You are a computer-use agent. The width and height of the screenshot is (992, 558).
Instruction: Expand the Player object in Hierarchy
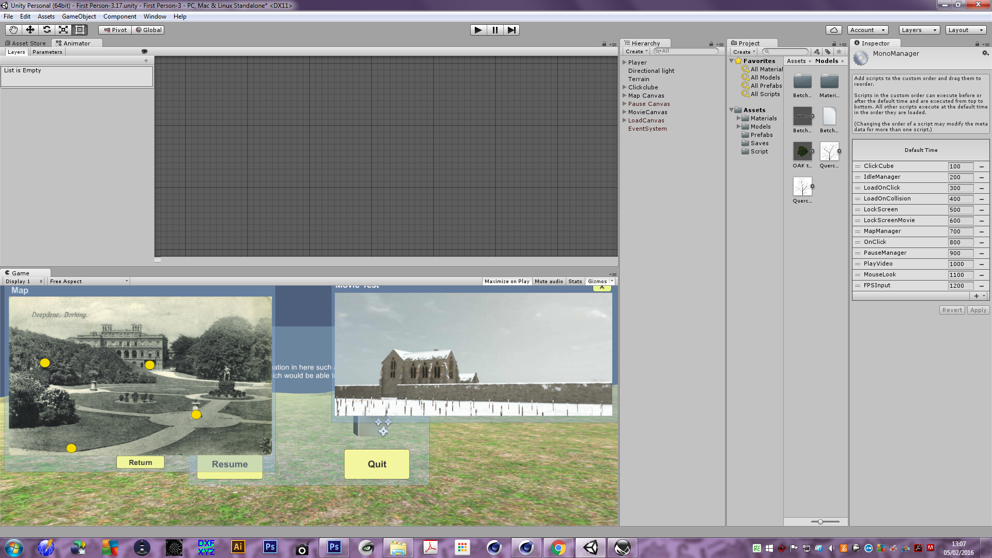tap(625, 62)
